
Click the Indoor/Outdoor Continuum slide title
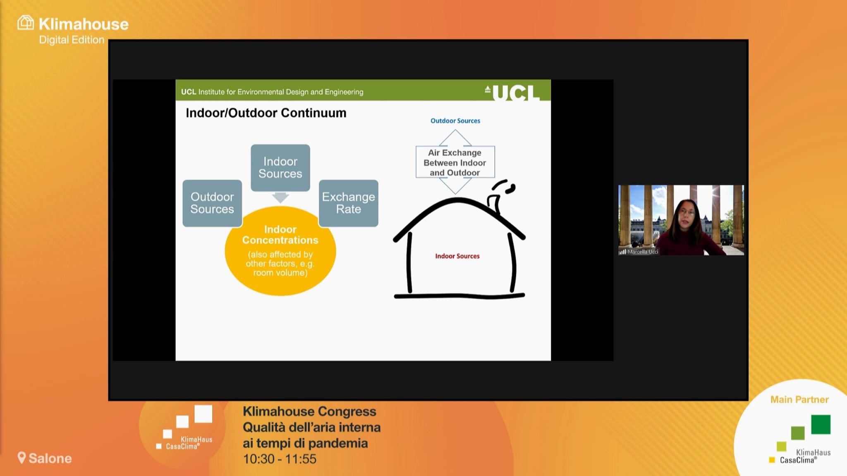[x=266, y=113]
